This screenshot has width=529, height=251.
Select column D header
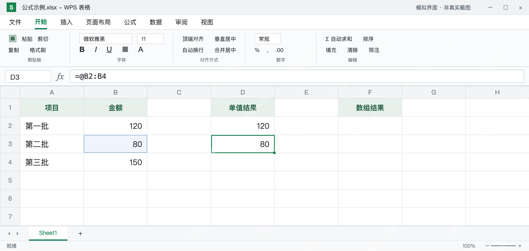pos(243,92)
